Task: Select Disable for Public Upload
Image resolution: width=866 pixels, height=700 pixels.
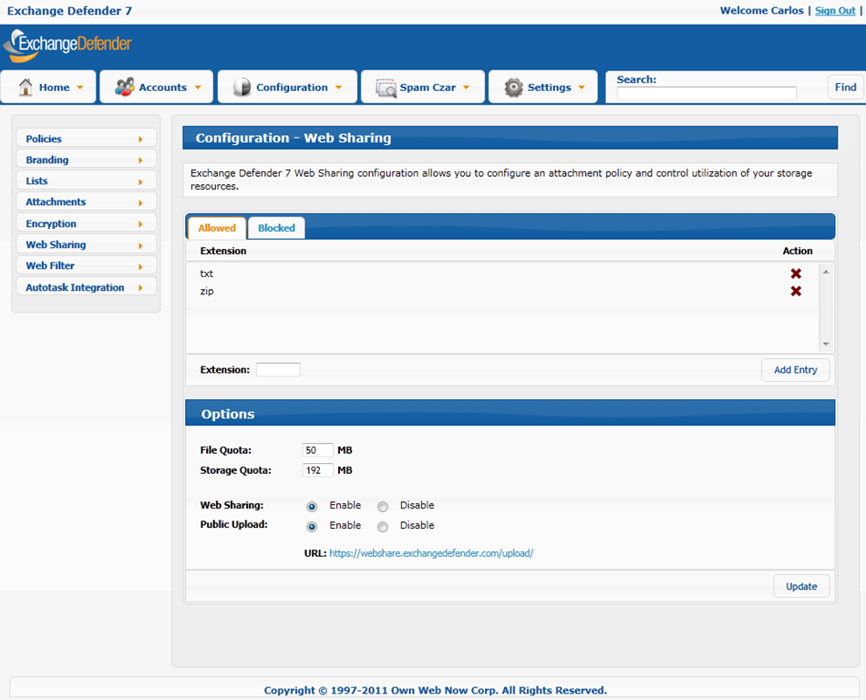Action: pyautogui.click(x=383, y=527)
